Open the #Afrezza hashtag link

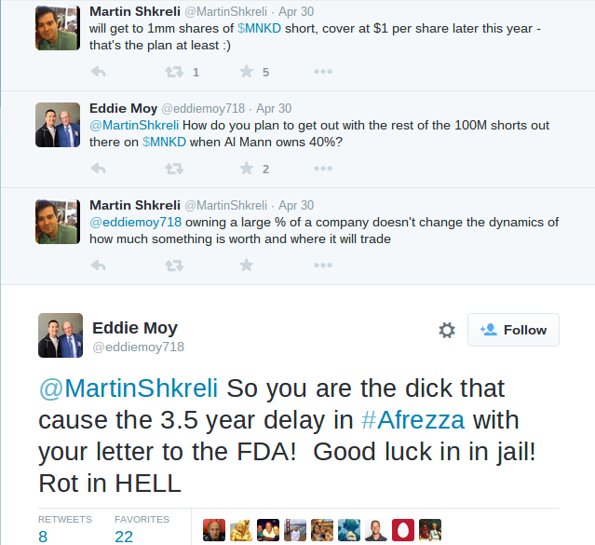(426, 421)
